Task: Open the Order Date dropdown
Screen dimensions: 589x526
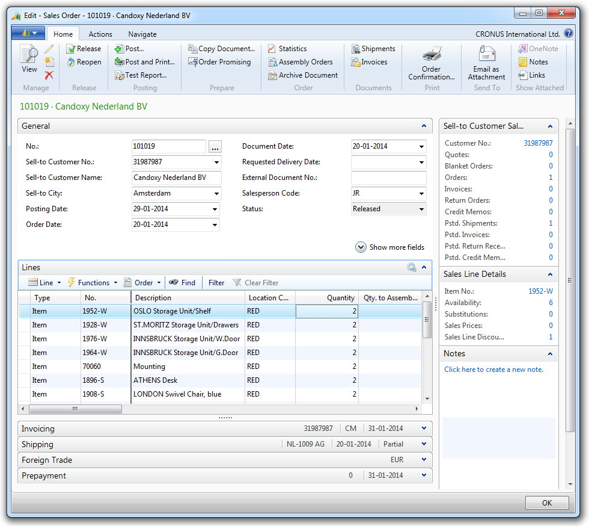Action: pyautogui.click(x=215, y=224)
